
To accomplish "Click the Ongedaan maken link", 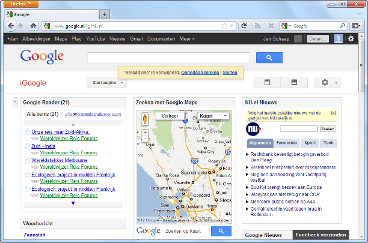I will (200, 73).
